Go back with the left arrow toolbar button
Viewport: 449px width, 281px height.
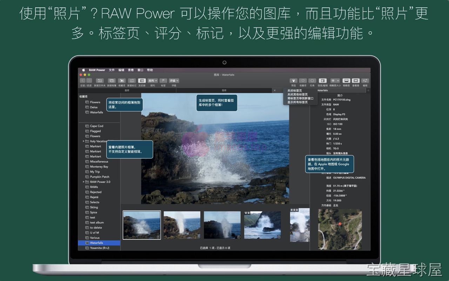(x=83, y=81)
